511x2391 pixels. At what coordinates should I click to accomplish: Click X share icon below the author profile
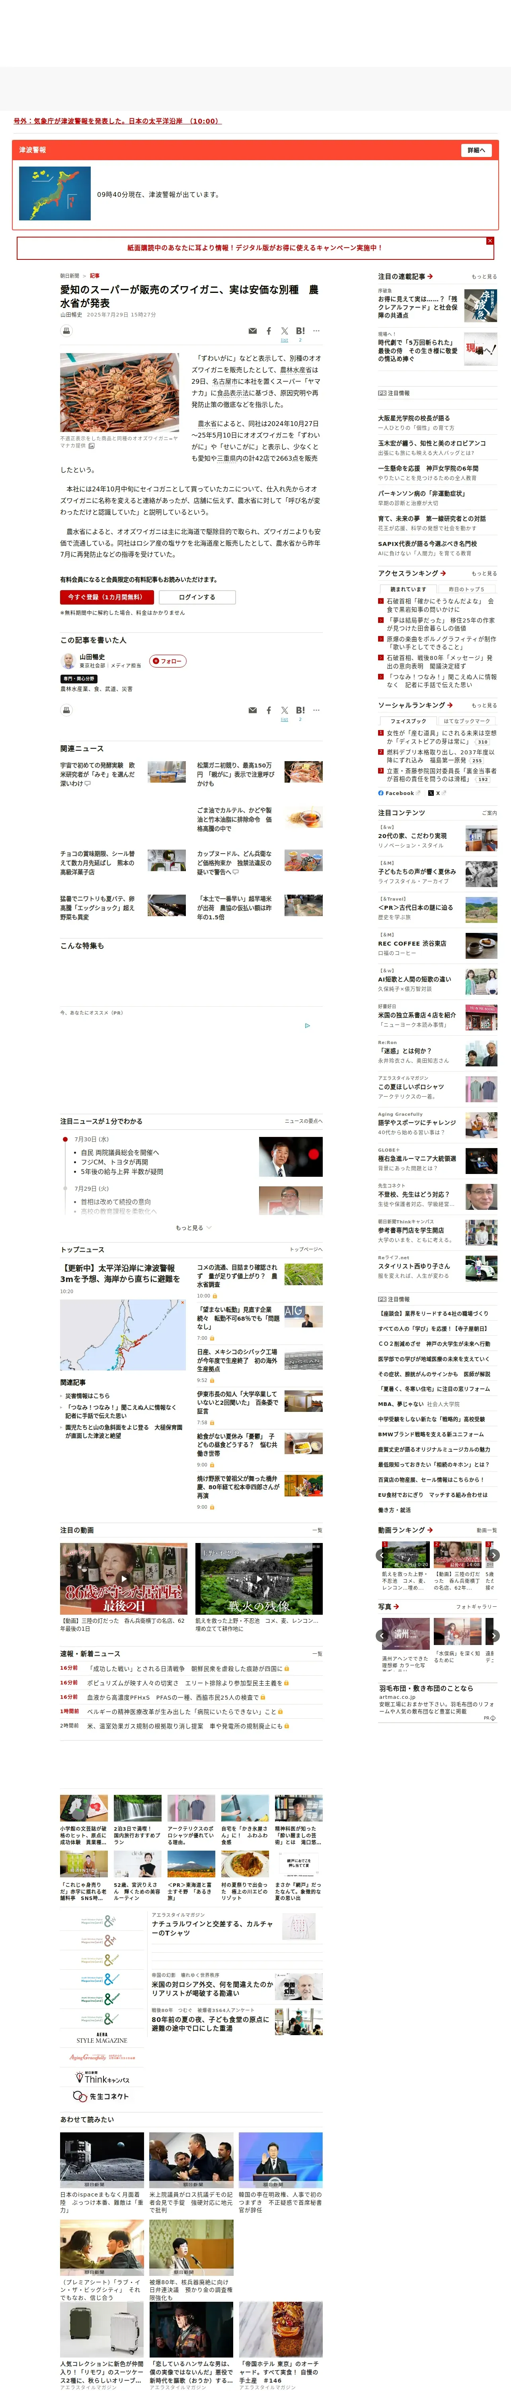tap(285, 710)
